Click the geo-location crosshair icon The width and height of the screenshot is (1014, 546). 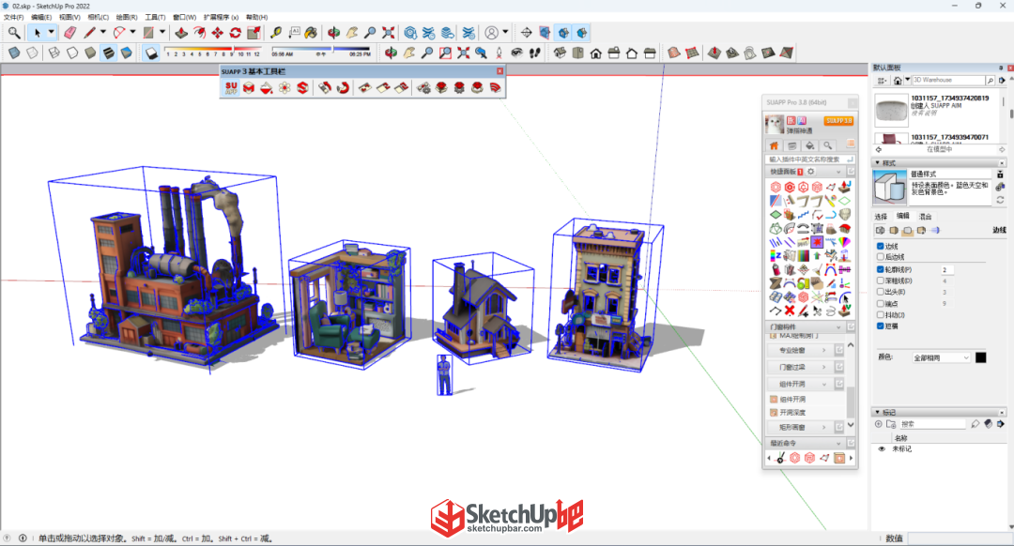(x=527, y=32)
